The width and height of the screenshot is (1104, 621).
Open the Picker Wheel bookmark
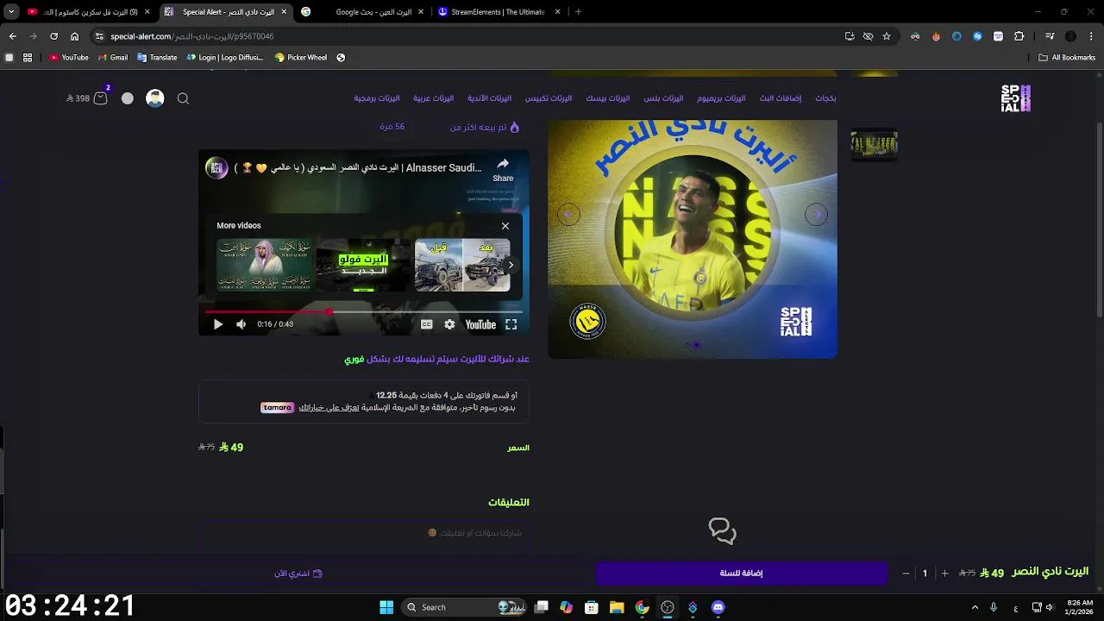pos(301,58)
